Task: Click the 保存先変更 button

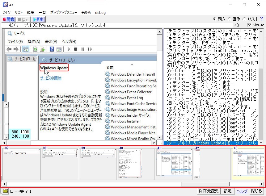Action: click(x=209, y=191)
